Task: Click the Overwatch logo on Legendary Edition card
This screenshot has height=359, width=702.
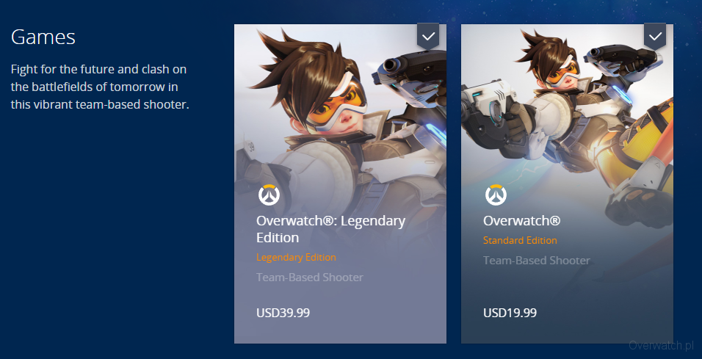Action: click(269, 195)
